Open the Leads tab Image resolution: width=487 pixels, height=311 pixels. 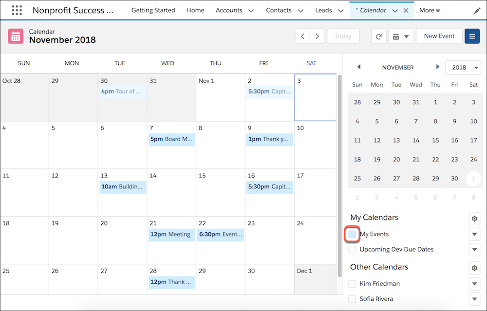point(323,10)
